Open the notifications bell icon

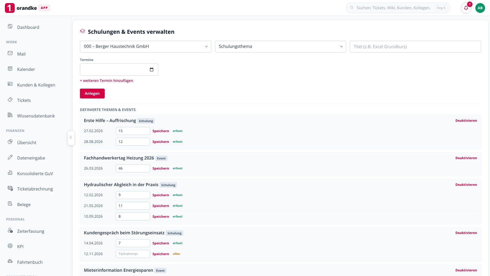(466, 8)
